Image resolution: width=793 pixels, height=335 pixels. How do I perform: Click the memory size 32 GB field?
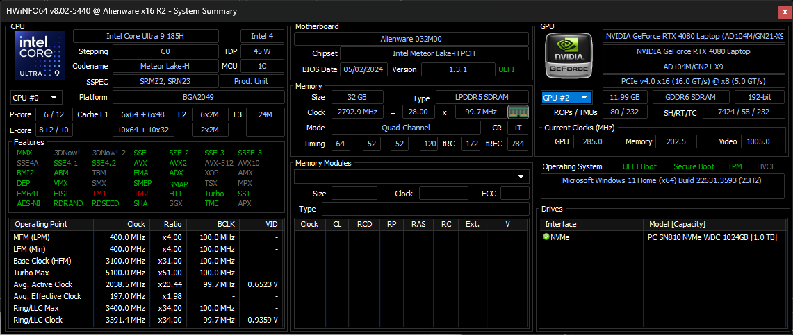click(357, 97)
